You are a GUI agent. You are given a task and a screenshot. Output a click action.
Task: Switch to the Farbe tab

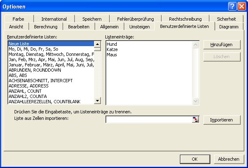(18, 19)
